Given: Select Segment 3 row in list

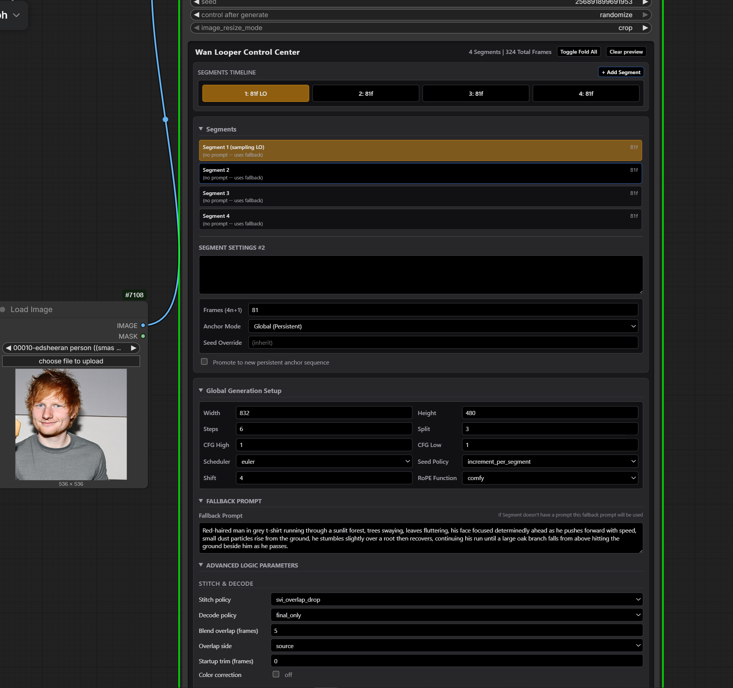Looking at the screenshot, I should point(420,197).
